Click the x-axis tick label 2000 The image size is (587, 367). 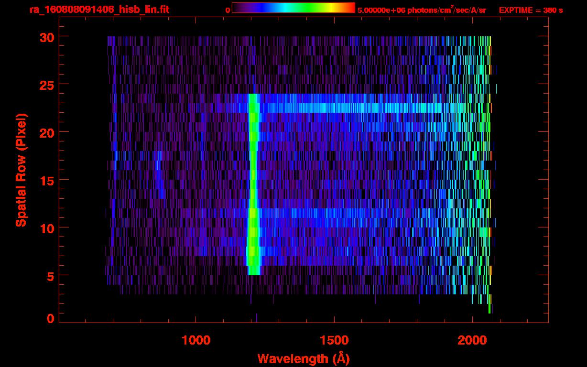pyautogui.click(x=472, y=340)
